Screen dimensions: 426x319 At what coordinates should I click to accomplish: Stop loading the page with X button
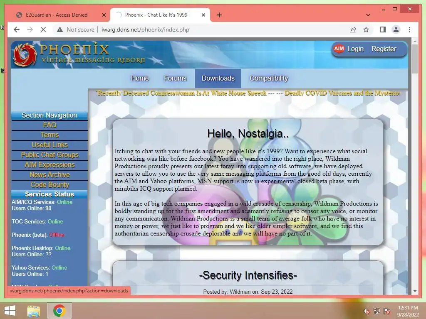point(43,29)
